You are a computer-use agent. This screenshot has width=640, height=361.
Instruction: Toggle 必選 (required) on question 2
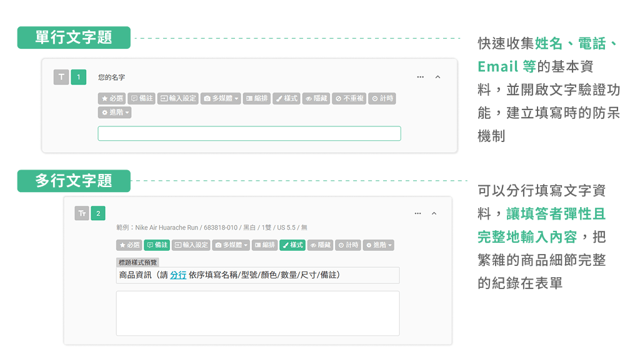click(x=129, y=245)
